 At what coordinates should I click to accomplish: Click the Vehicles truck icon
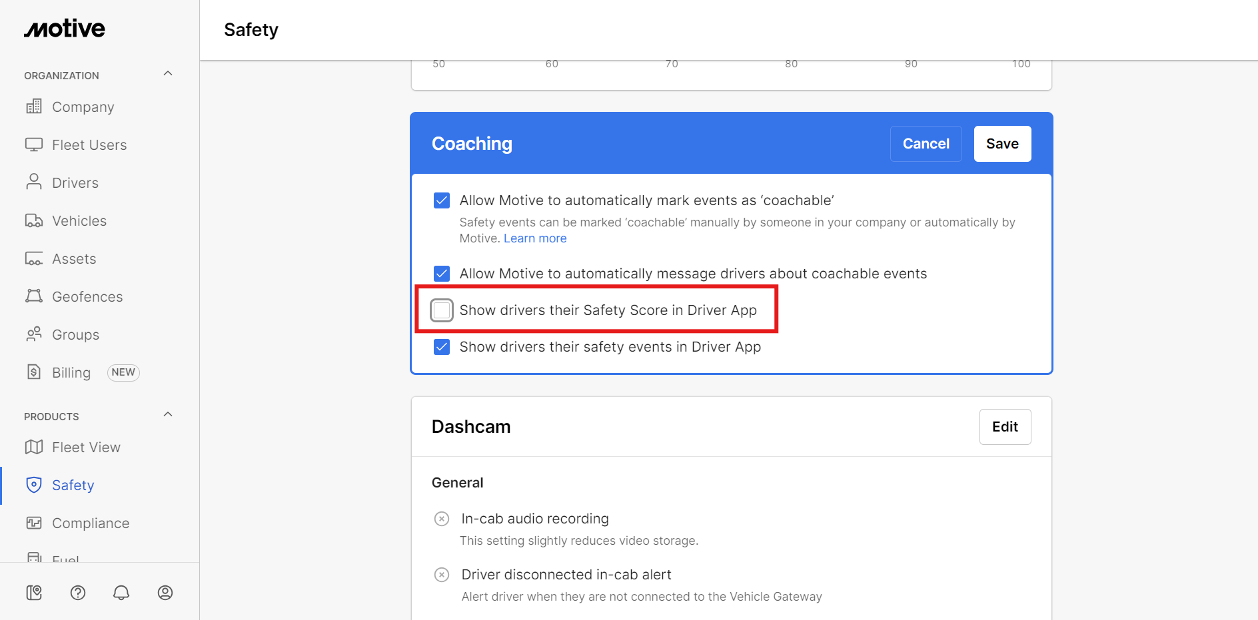34,220
